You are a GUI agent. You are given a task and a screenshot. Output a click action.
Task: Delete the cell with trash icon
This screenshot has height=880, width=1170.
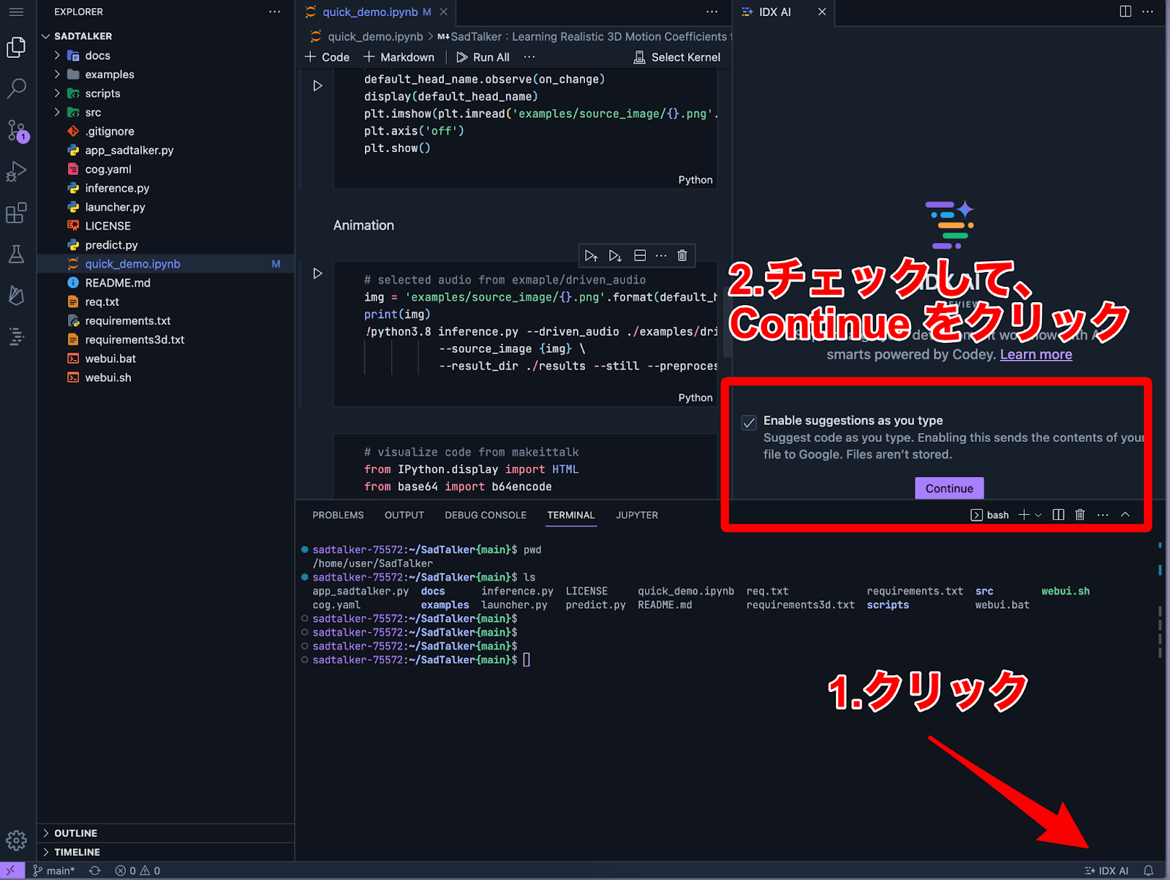click(682, 255)
